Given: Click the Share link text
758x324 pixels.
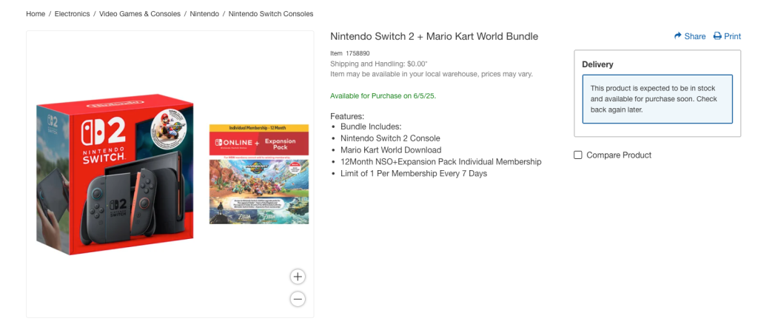Looking at the screenshot, I should click(695, 36).
